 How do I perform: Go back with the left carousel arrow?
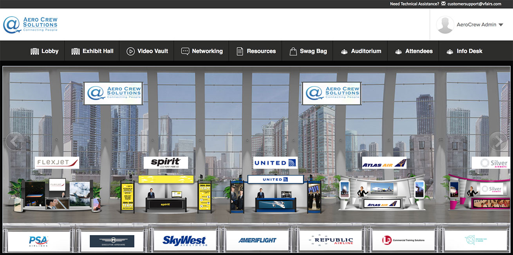[15, 141]
